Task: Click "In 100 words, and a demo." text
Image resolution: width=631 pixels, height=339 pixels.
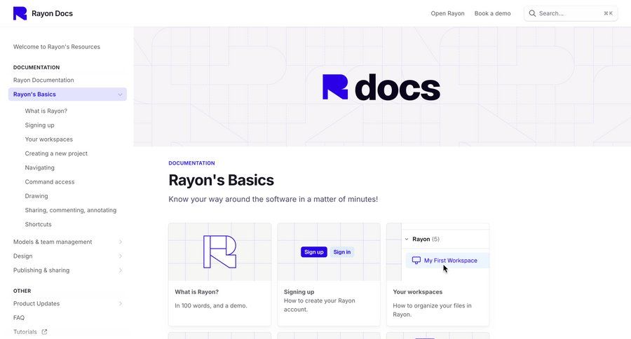Action: click(x=211, y=305)
